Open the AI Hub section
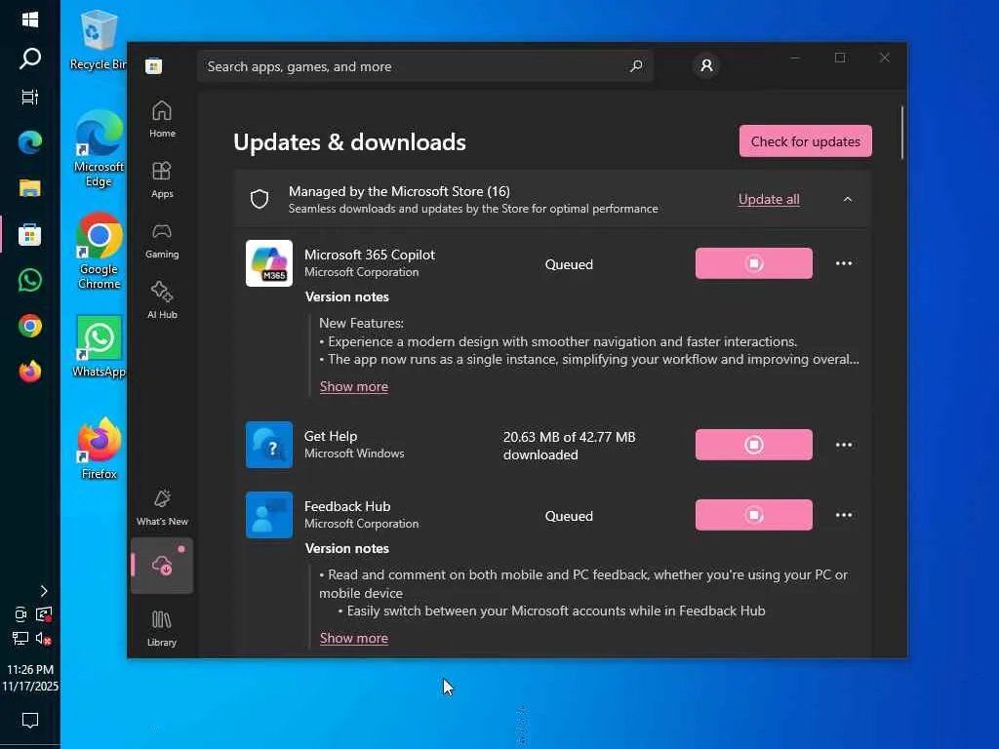 pos(162,300)
